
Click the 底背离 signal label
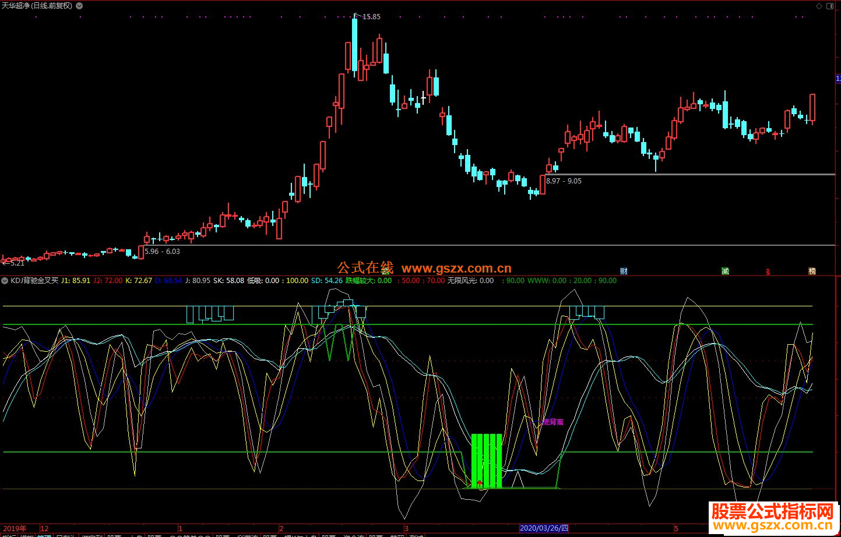coord(553,422)
